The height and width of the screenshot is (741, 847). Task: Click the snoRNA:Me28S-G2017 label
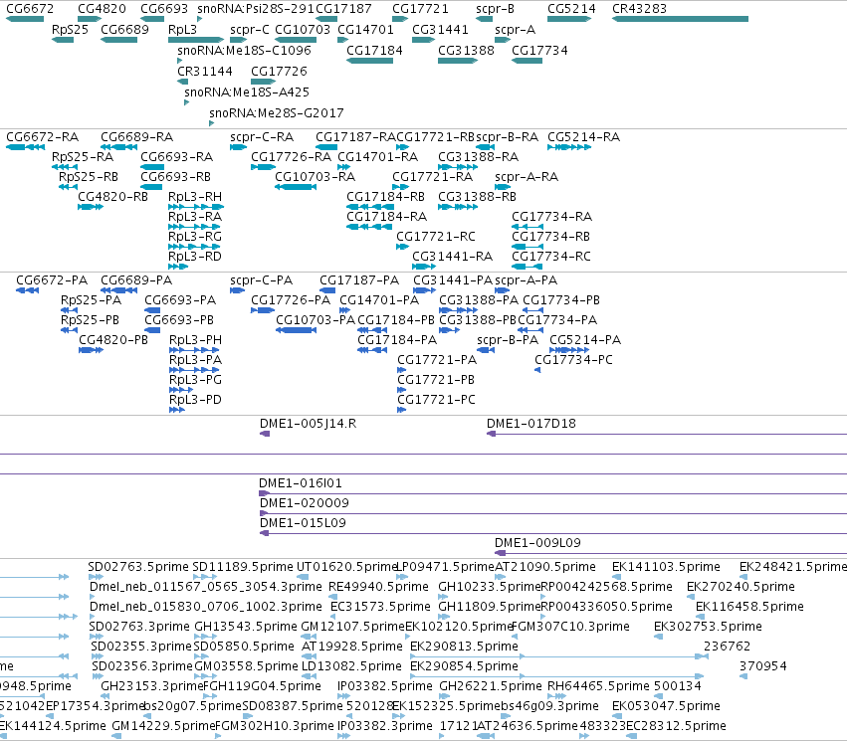click(x=277, y=113)
